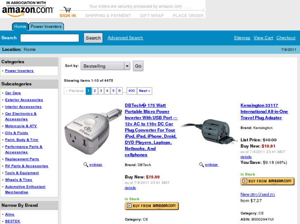Focus the search text field
The width and height of the screenshot is (300, 224).
tap(50, 38)
